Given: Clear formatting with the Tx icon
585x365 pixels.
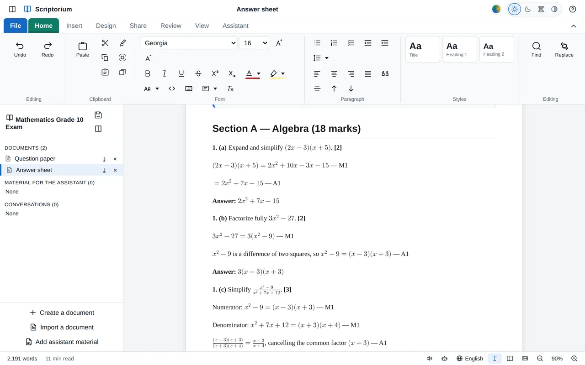Looking at the screenshot, I should pyautogui.click(x=230, y=89).
